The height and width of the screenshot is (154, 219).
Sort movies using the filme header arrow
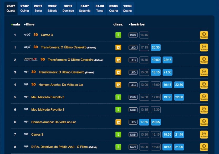point(25,24)
